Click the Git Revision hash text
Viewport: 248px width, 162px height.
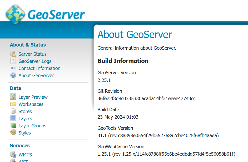coord(146,99)
